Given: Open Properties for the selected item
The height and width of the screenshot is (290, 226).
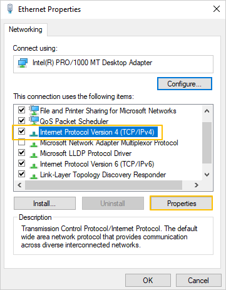Looking at the screenshot, I should pos(182,203).
